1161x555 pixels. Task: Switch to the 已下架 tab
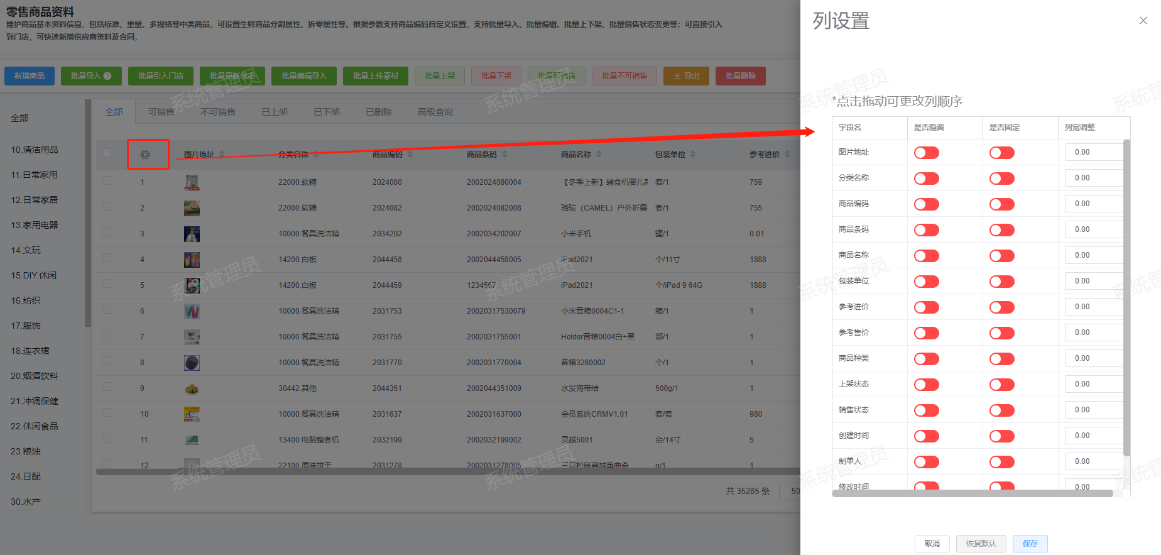(327, 112)
